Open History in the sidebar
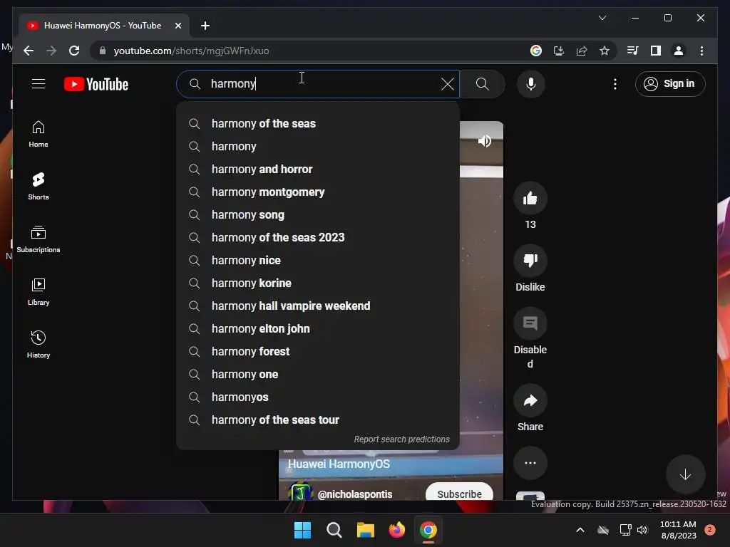This screenshot has width=730, height=547. [x=38, y=344]
